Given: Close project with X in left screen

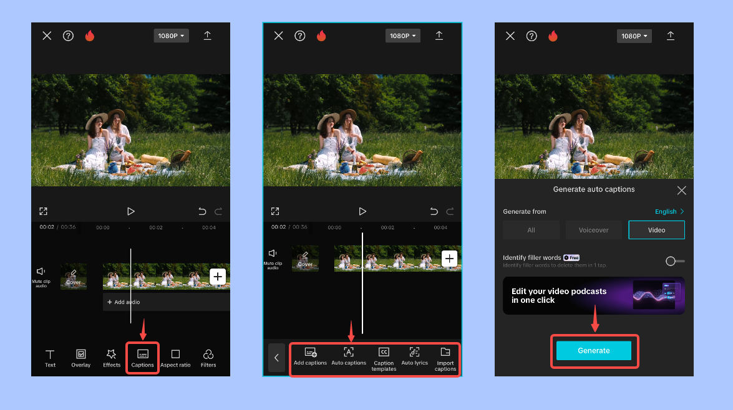Looking at the screenshot, I should point(47,36).
